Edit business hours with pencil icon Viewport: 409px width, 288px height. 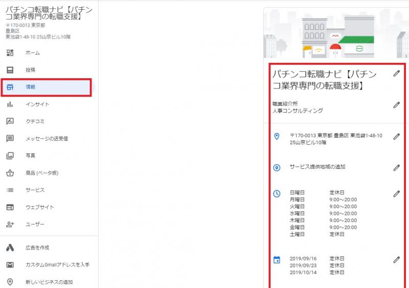point(396,194)
